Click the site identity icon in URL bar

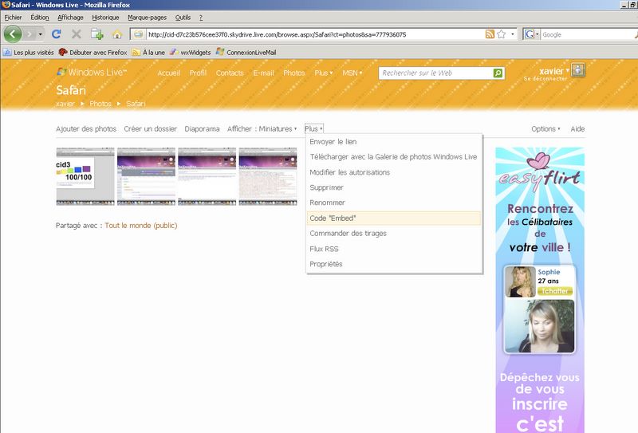click(x=138, y=34)
